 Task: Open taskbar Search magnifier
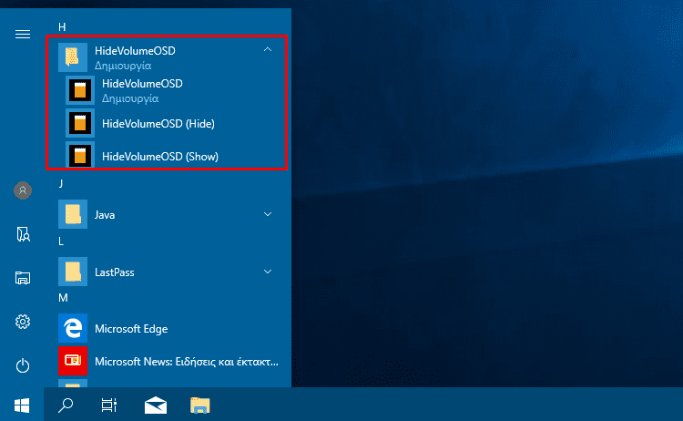(x=66, y=406)
